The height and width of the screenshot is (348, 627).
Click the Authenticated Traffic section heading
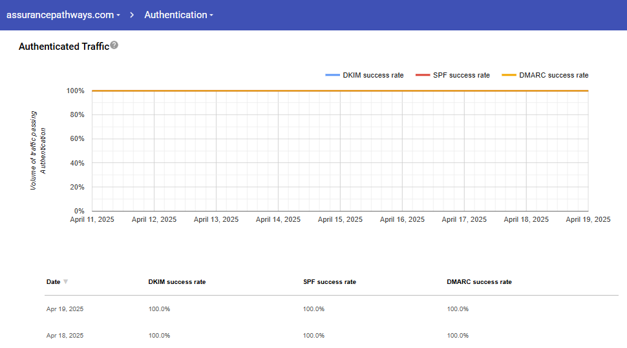[63, 47]
